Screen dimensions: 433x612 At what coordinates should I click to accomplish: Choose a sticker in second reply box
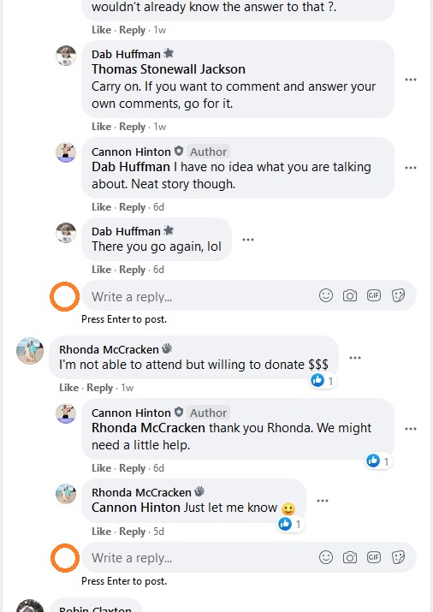(398, 557)
